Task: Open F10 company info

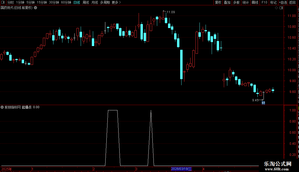Action: click(264, 2)
